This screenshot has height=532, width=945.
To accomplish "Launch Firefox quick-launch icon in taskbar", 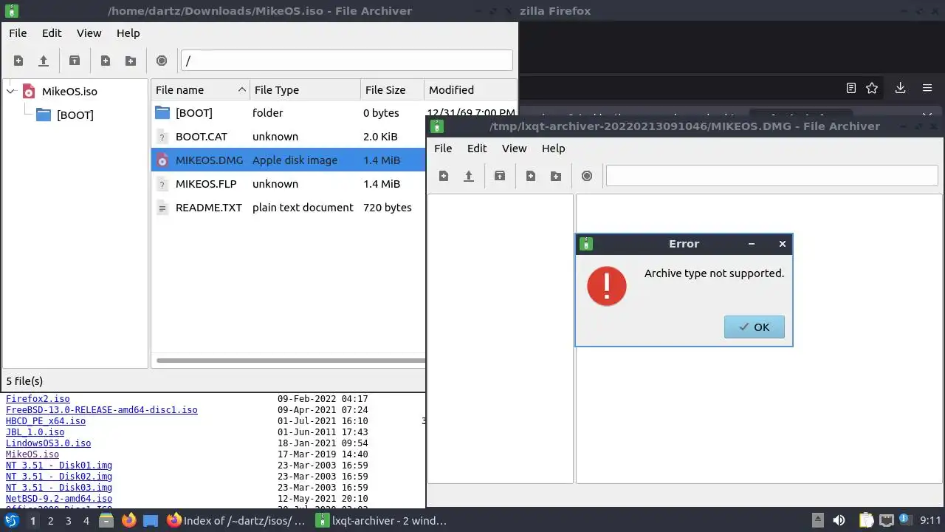I will pyautogui.click(x=128, y=521).
